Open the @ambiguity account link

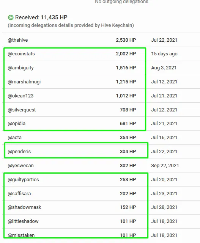point(20,68)
